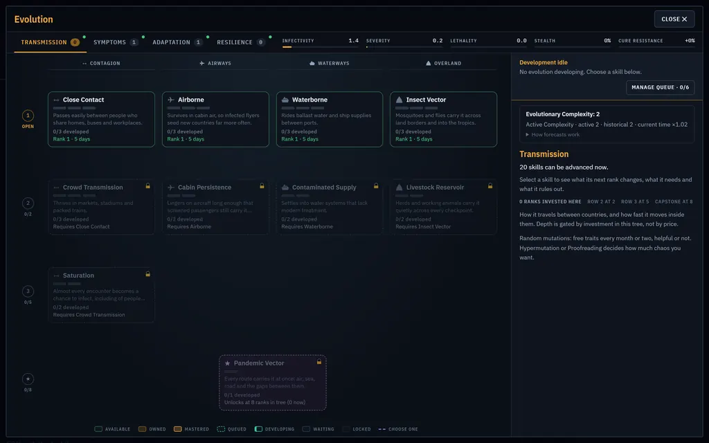Screen dimensions: 709x443
Task: Select the locked Livestock Reservoir card
Action: point(444,207)
